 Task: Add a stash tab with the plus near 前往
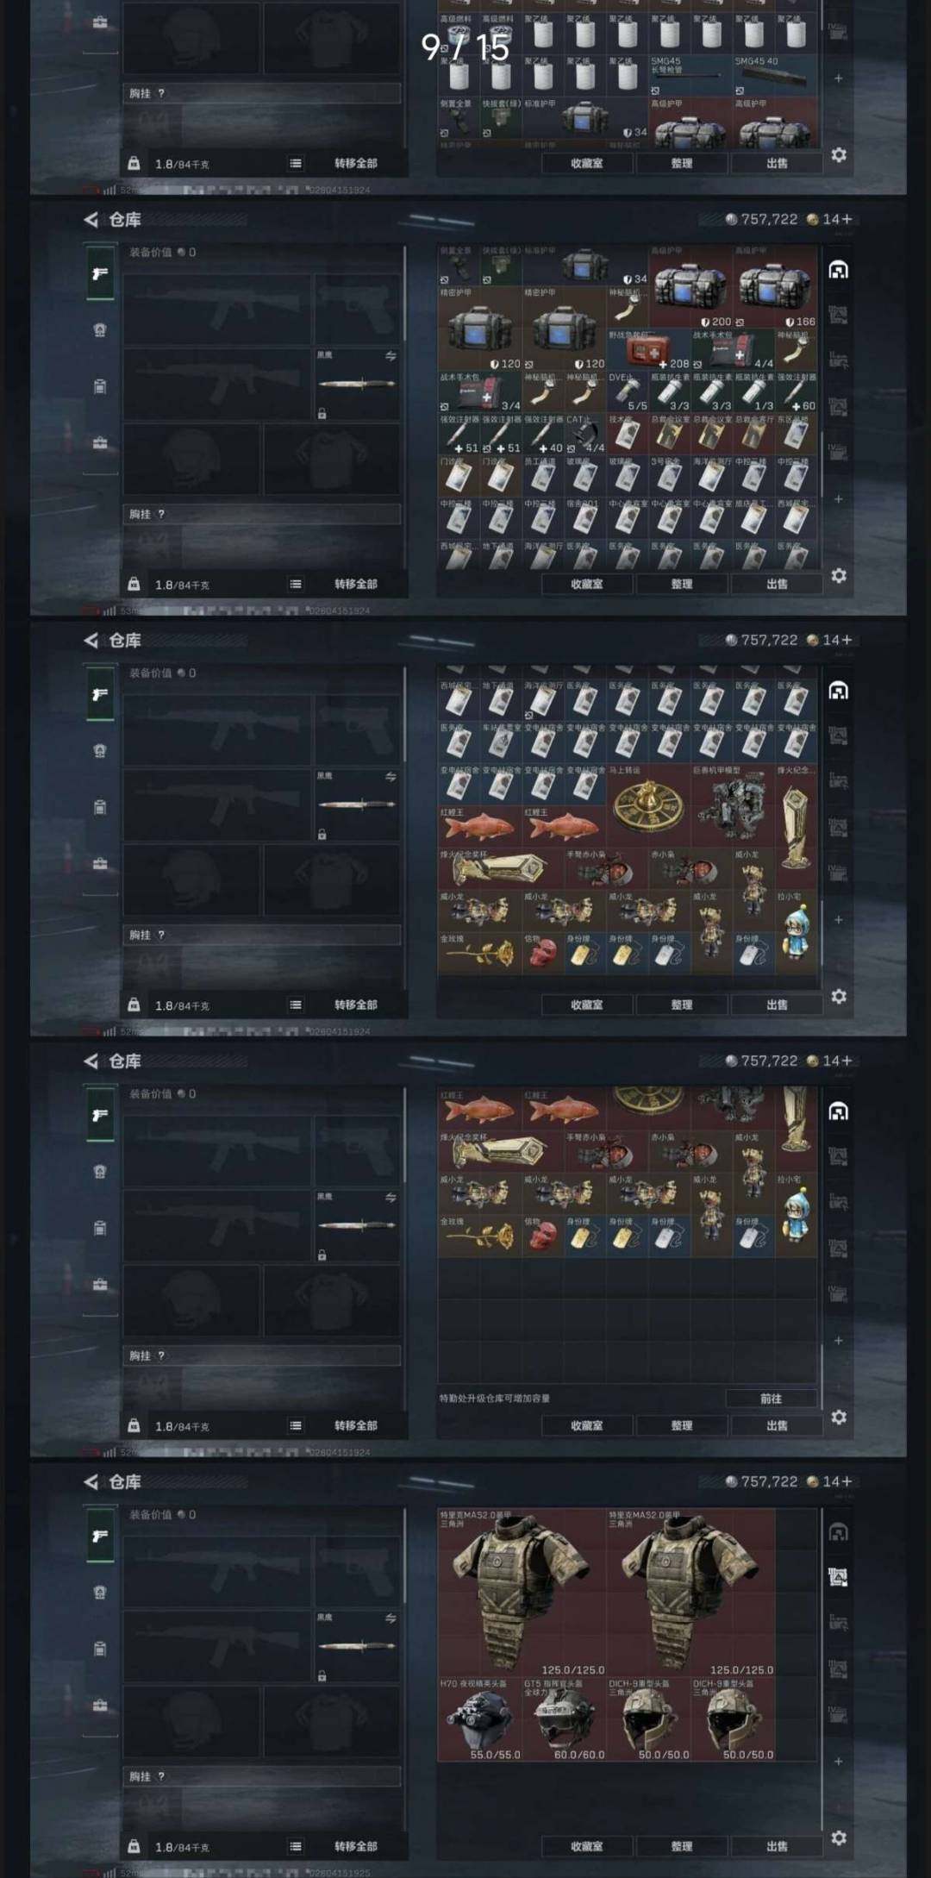click(x=839, y=1341)
